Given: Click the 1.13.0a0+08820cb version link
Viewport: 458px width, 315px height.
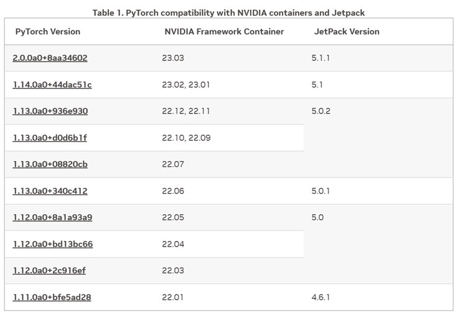Looking at the screenshot, I should pyautogui.click(x=50, y=164).
